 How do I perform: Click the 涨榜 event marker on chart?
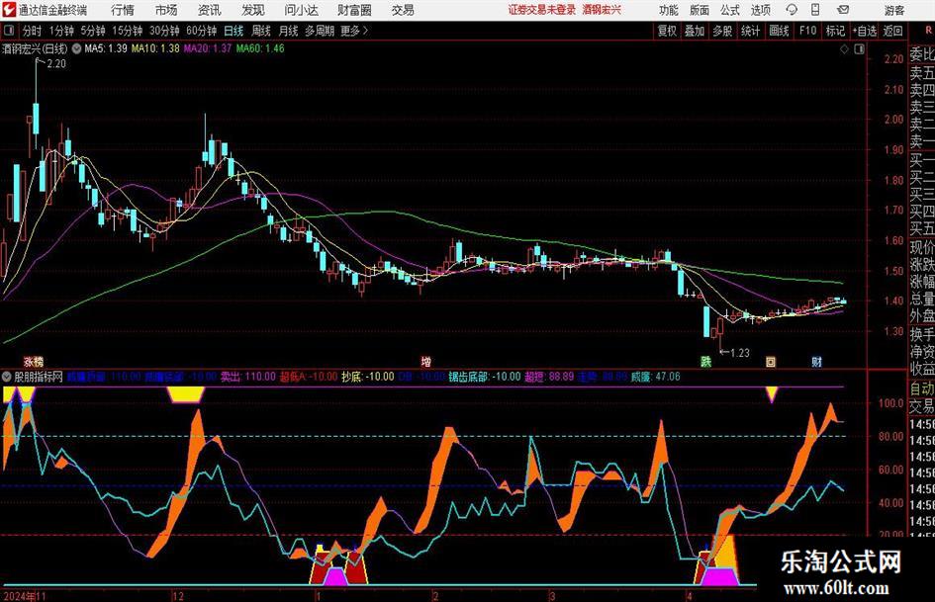pyautogui.click(x=34, y=361)
